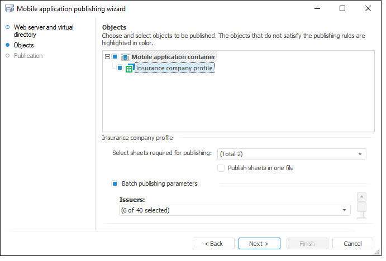386x261 pixels.
Task: Select the Objects wizard step
Action: (x=23, y=45)
